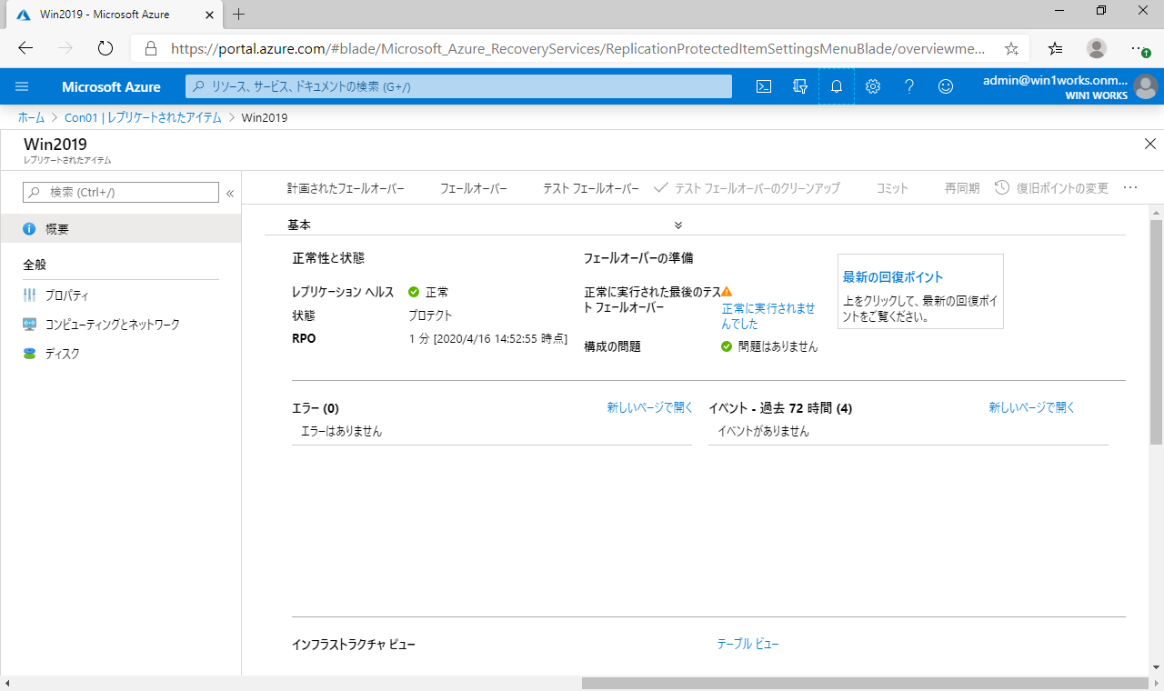Click scroll-down arrow on vertical scrollbar
1164x691 pixels.
tap(1156, 668)
